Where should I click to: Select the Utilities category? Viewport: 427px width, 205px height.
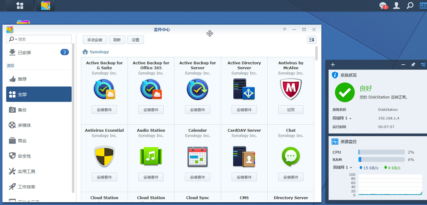click(39, 171)
